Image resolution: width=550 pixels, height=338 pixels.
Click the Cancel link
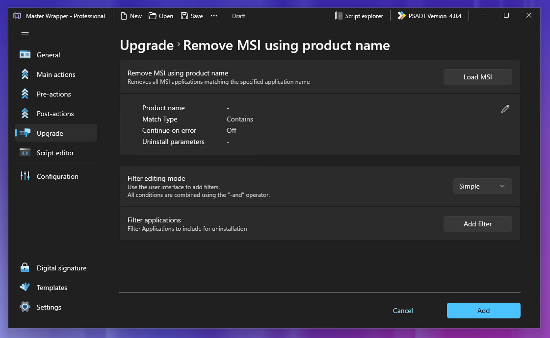tap(403, 311)
